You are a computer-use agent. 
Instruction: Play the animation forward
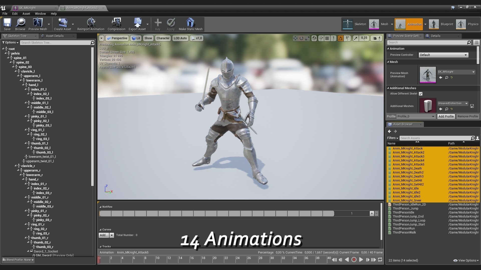pyautogui.click(x=361, y=260)
